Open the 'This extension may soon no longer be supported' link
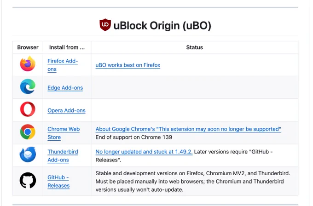 coord(188,129)
